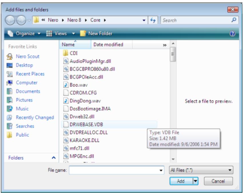Expand arrow after Core in breadcrumb
The image size is (243, 193).
point(105,20)
